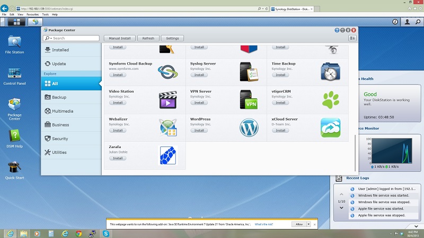Click VPN Server package icon
This screenshot has height=238, width=424.
point(249,99)
